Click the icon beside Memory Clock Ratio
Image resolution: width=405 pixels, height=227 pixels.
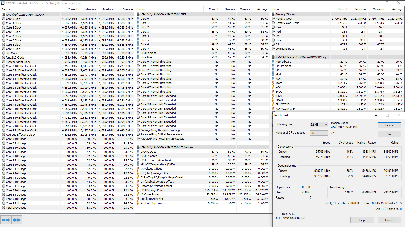tap(273, 23)
